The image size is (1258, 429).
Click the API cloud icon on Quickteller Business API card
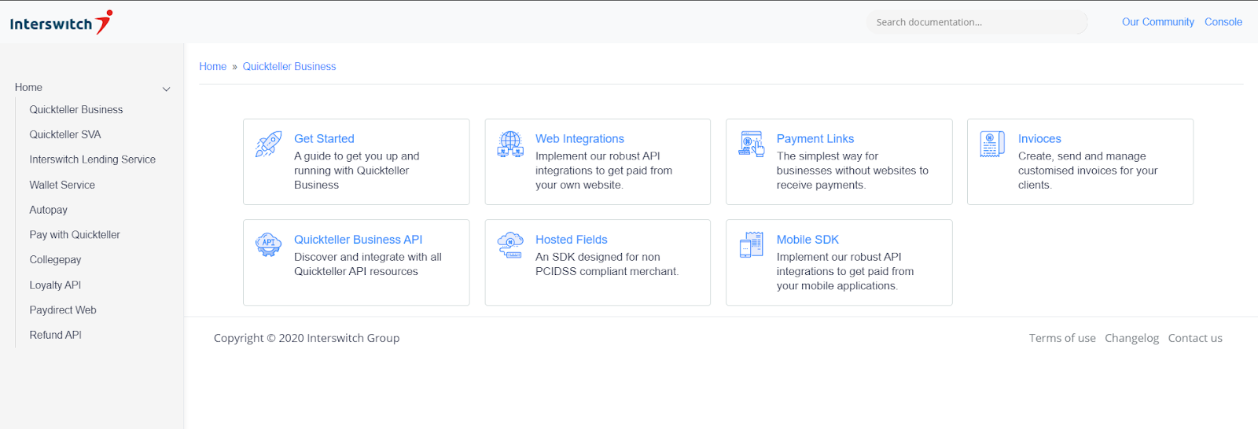point(269,244)
